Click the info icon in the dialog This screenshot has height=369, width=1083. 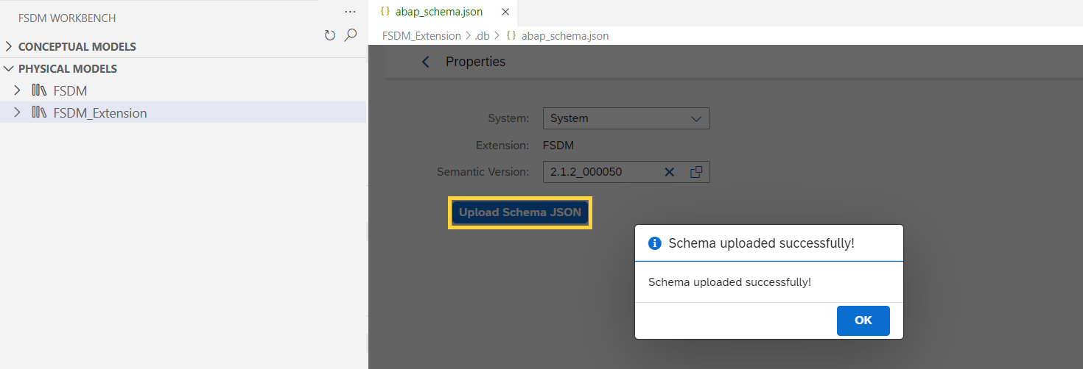coord(654,244)
